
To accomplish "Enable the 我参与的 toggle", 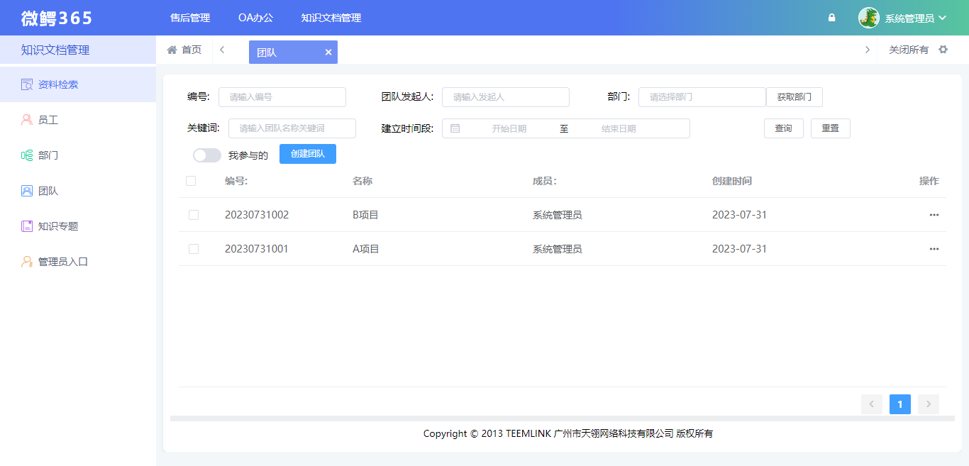I will pyautogui.click(x=206, y=154).
